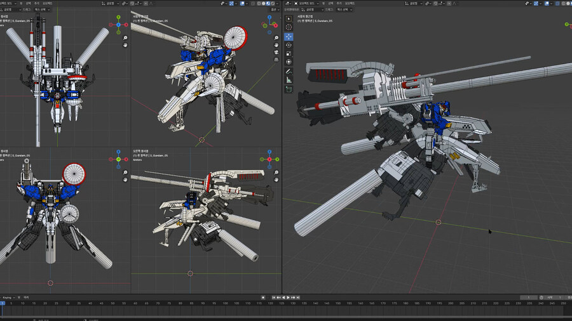Toggle camera view in top-middle viewport
Screen dimensions: 572x321
pyautogui.click(x=276, y=53)
